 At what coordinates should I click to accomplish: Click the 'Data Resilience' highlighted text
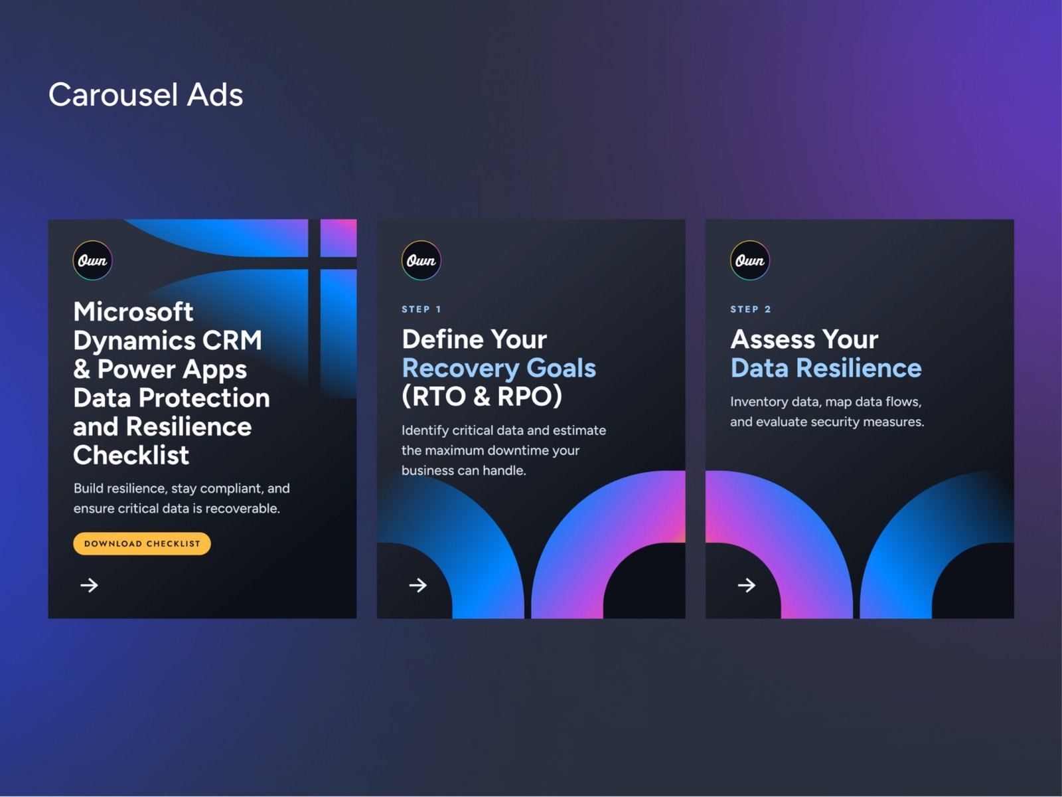tap(826, 368)
